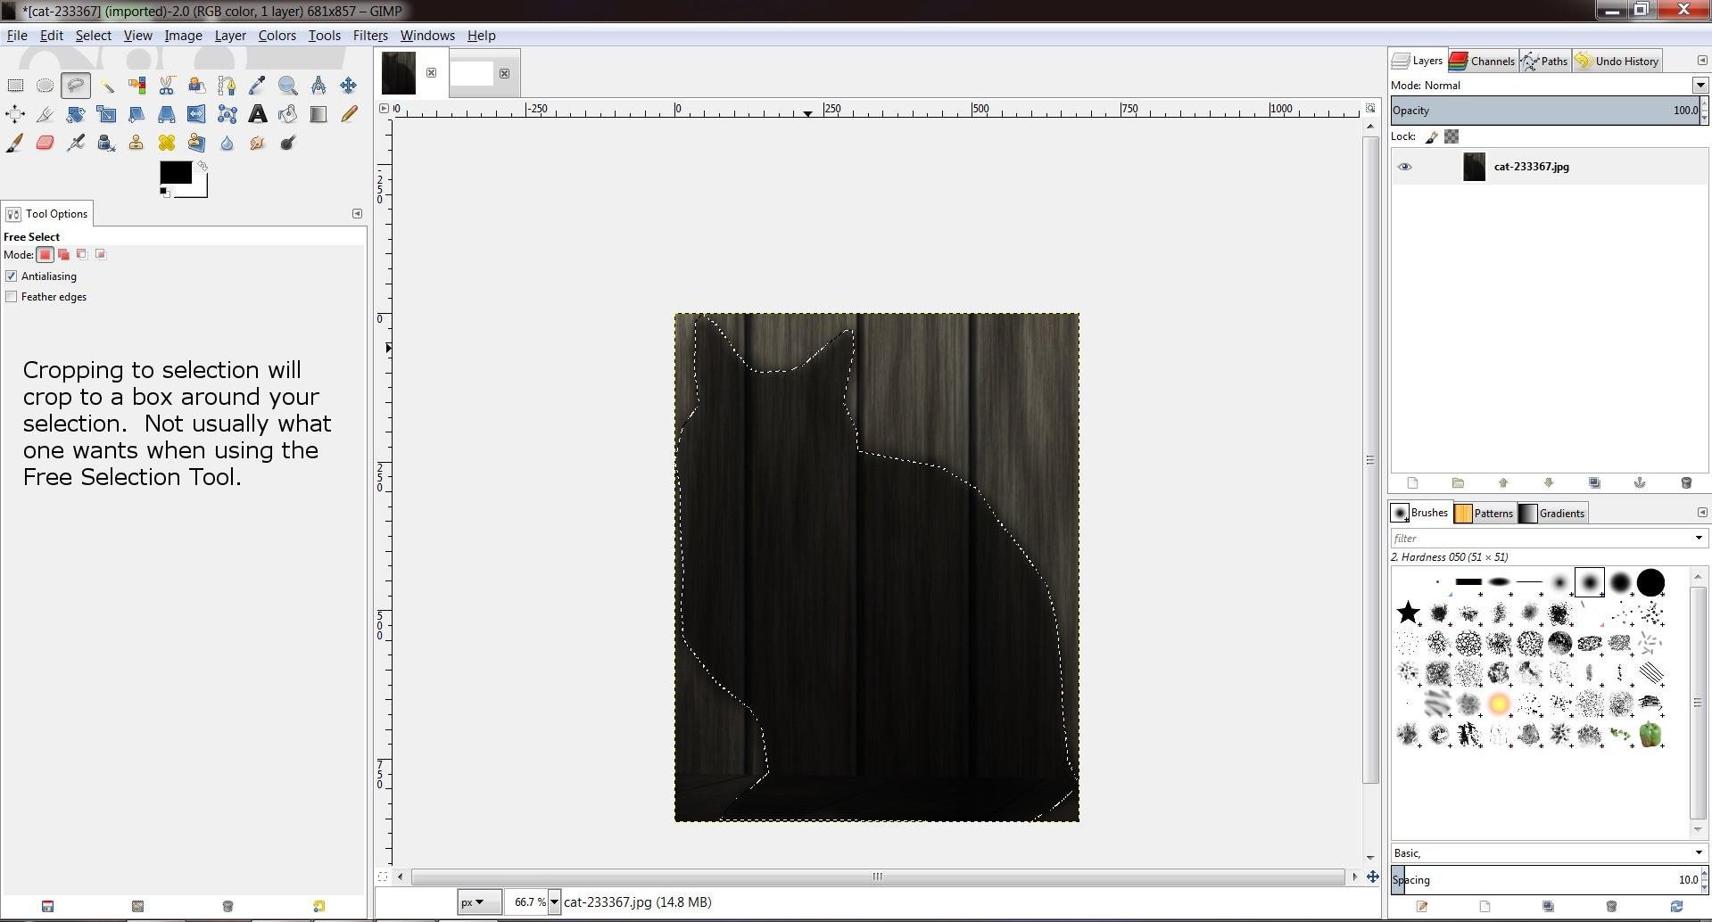Viewport: 1712px width, 922px height.
Task: Switch to the Undo History tab
Action: click(1617, 61)
